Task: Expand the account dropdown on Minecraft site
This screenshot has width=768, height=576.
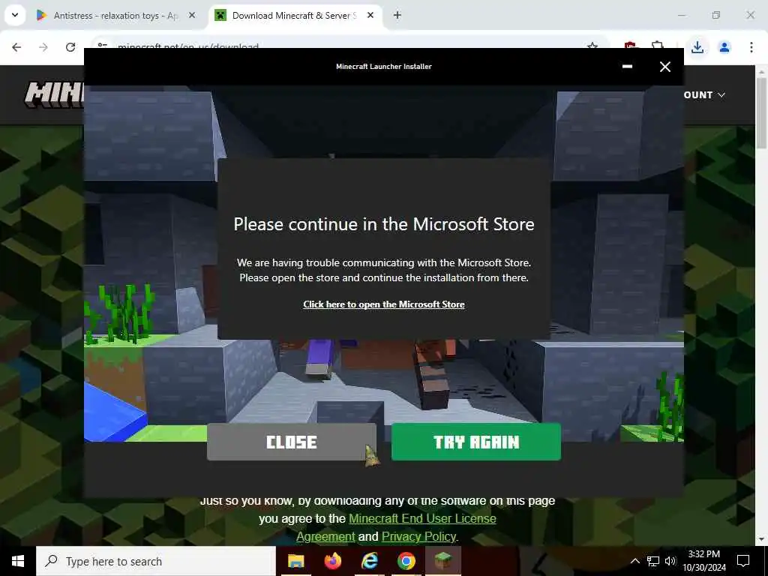Action: 704,95
